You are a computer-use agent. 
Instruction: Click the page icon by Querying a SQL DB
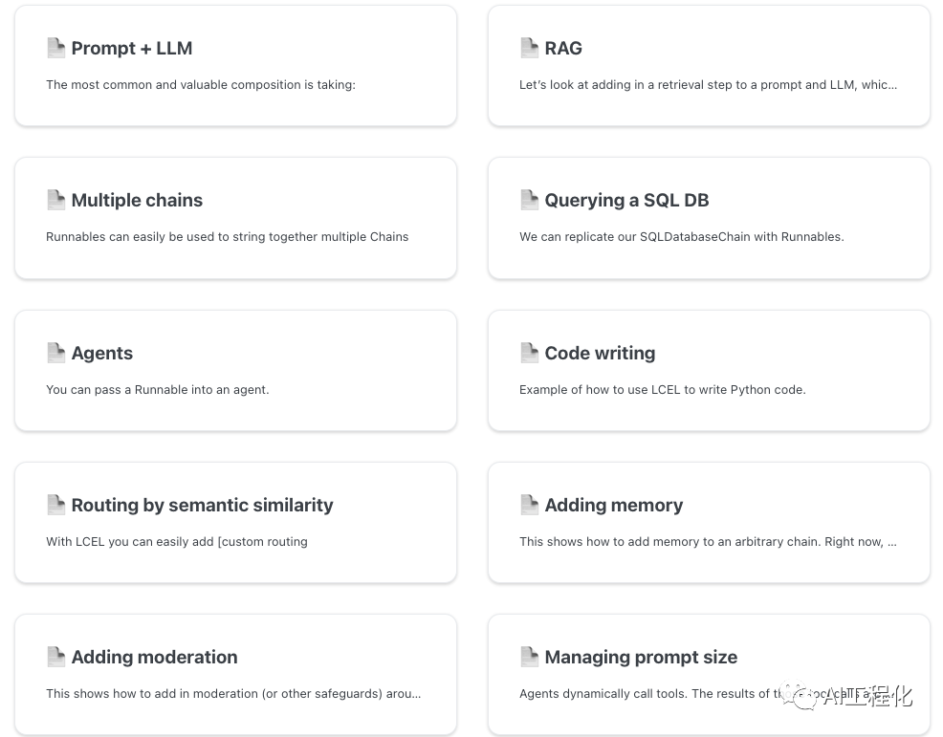pyautogui.click(x=529, y=200)
